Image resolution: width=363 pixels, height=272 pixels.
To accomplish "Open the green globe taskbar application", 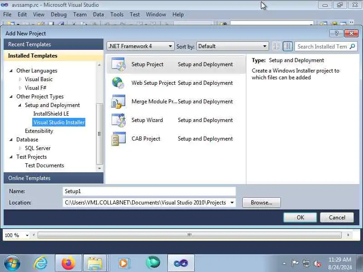I will point(153,263).
